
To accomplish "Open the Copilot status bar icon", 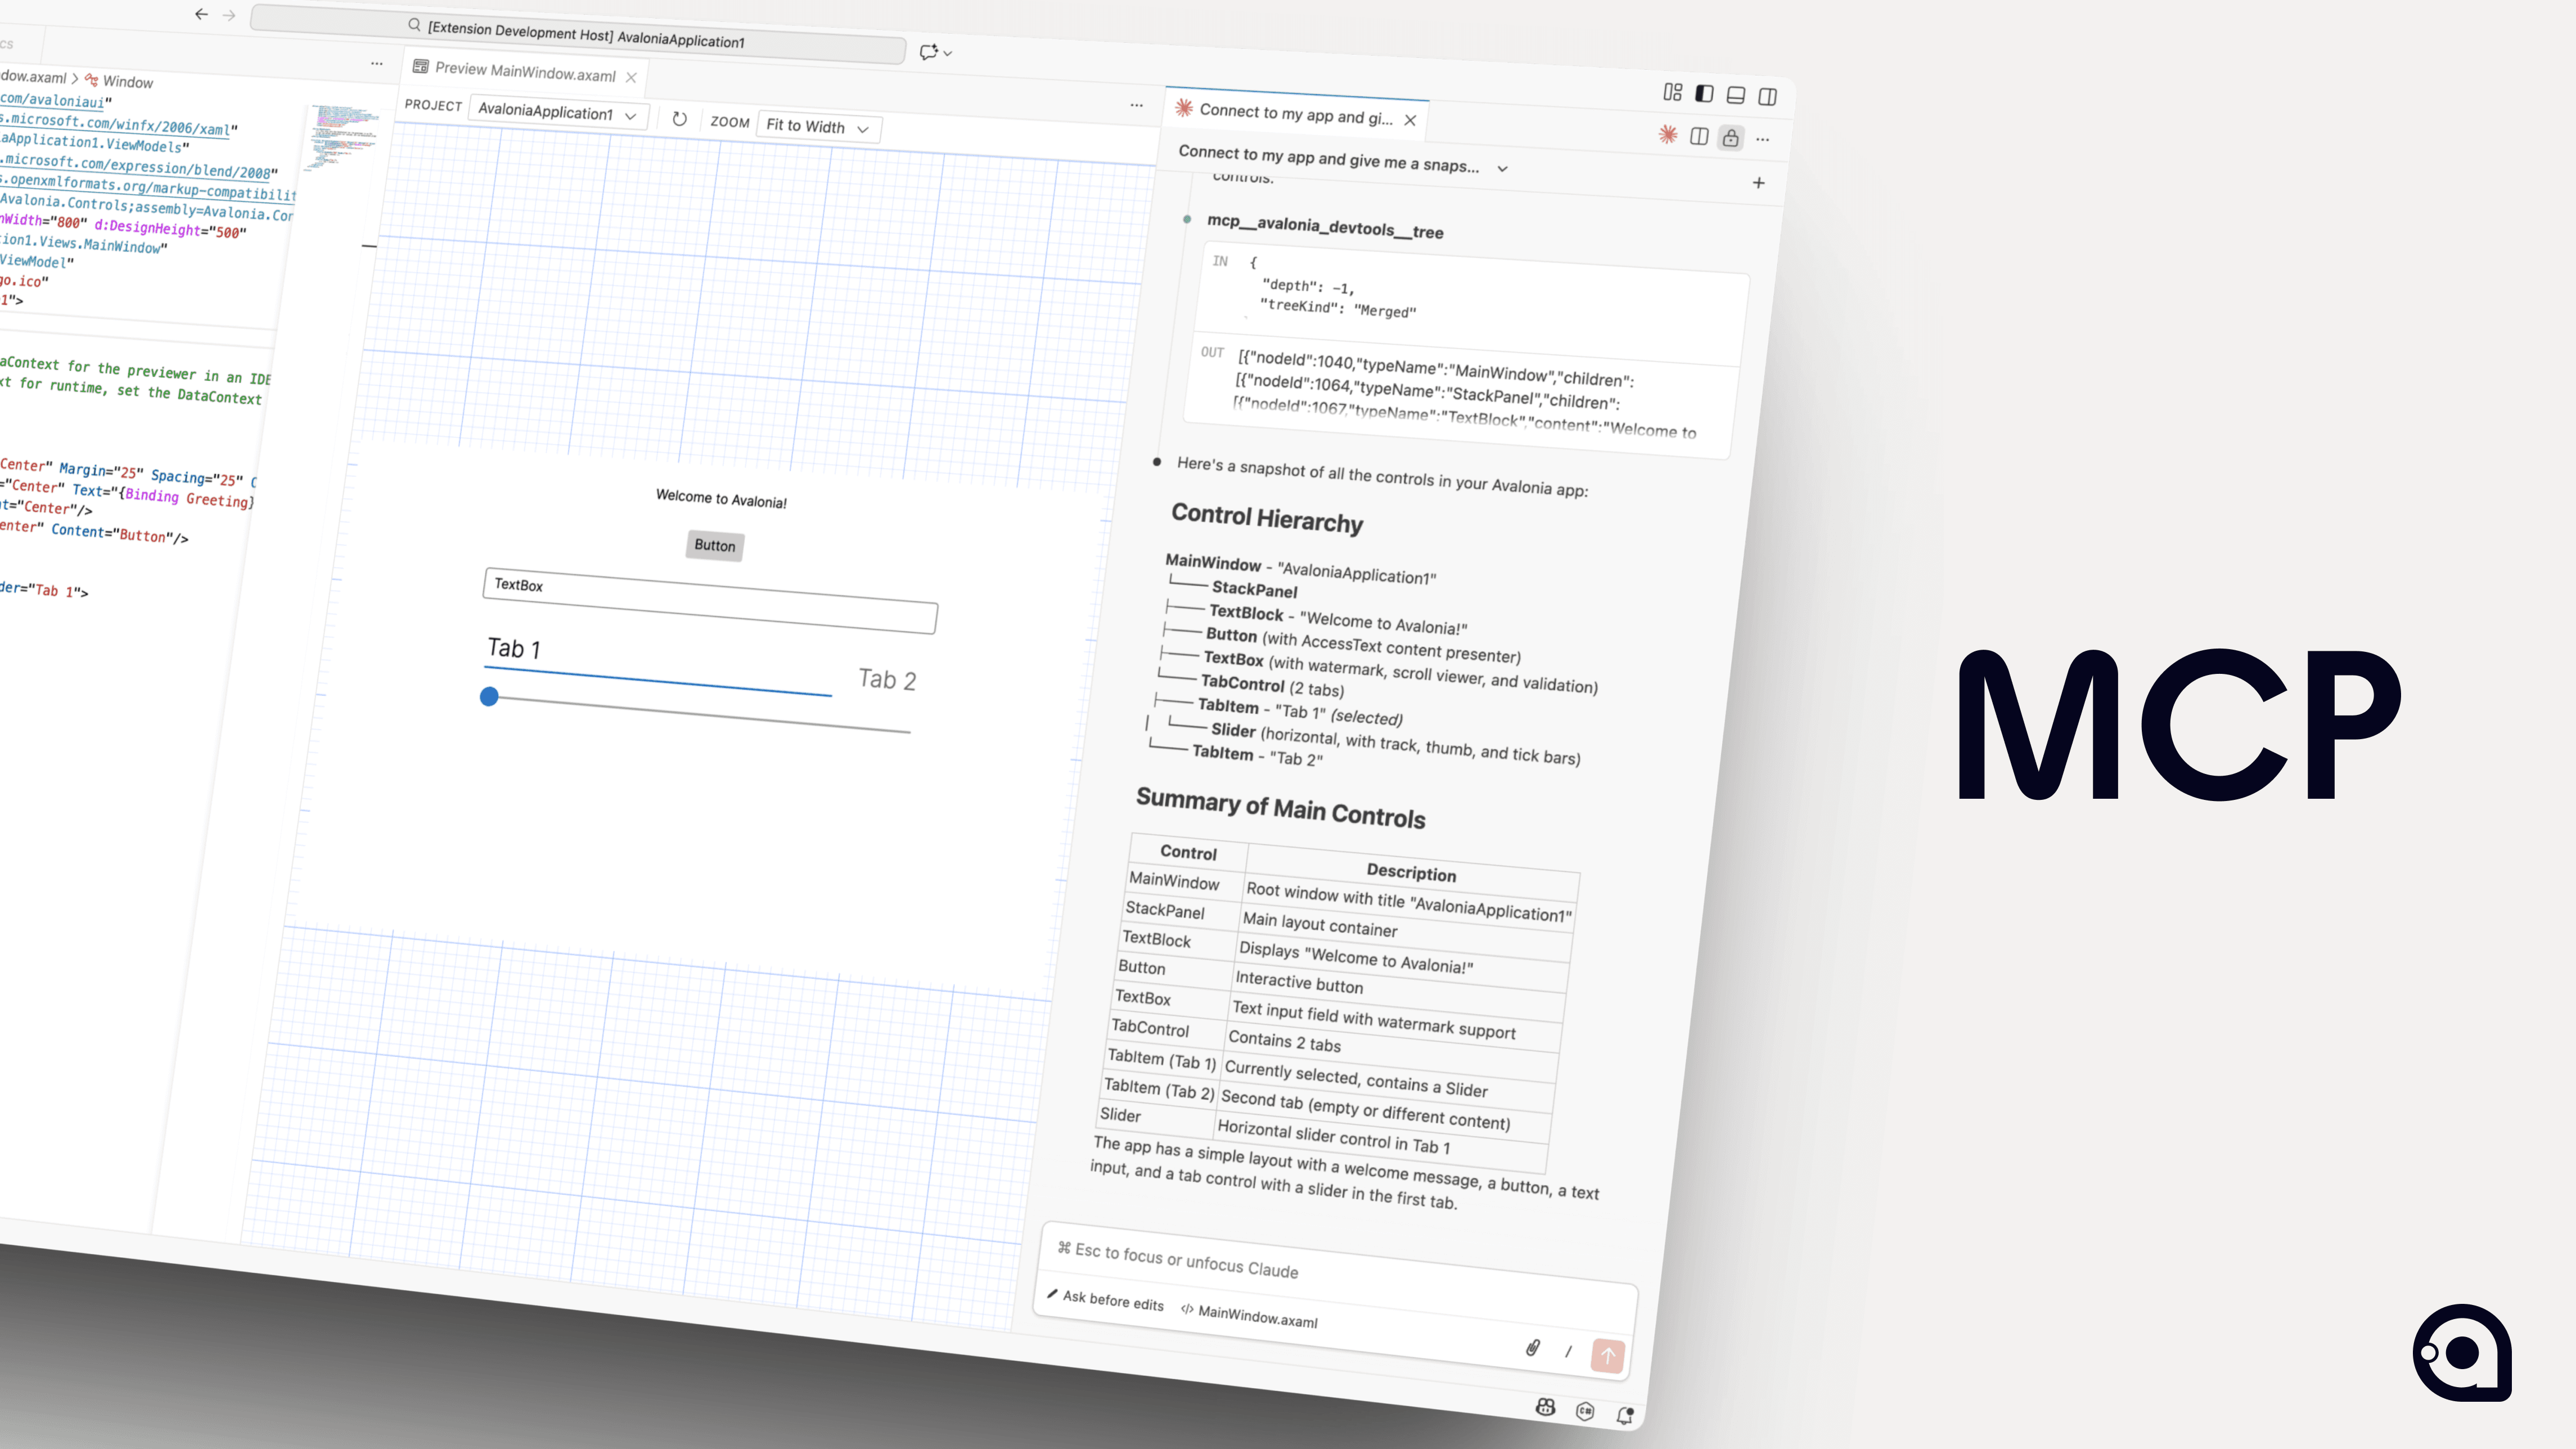I will [1545, 1407].
